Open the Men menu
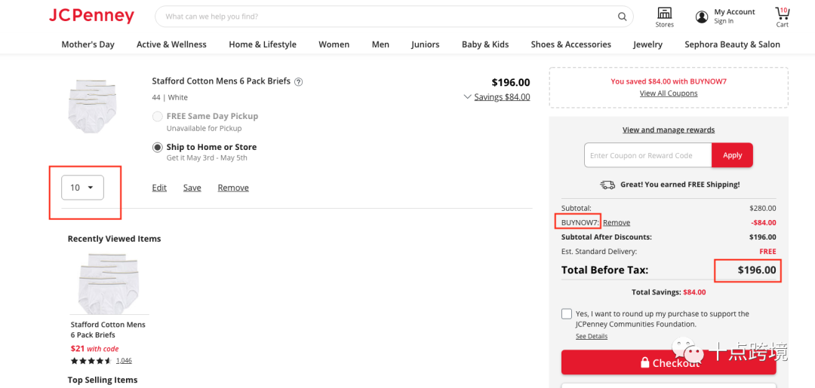Image resolution: width=815 pixels, height=388 pixels. click(x=380, y=44)
